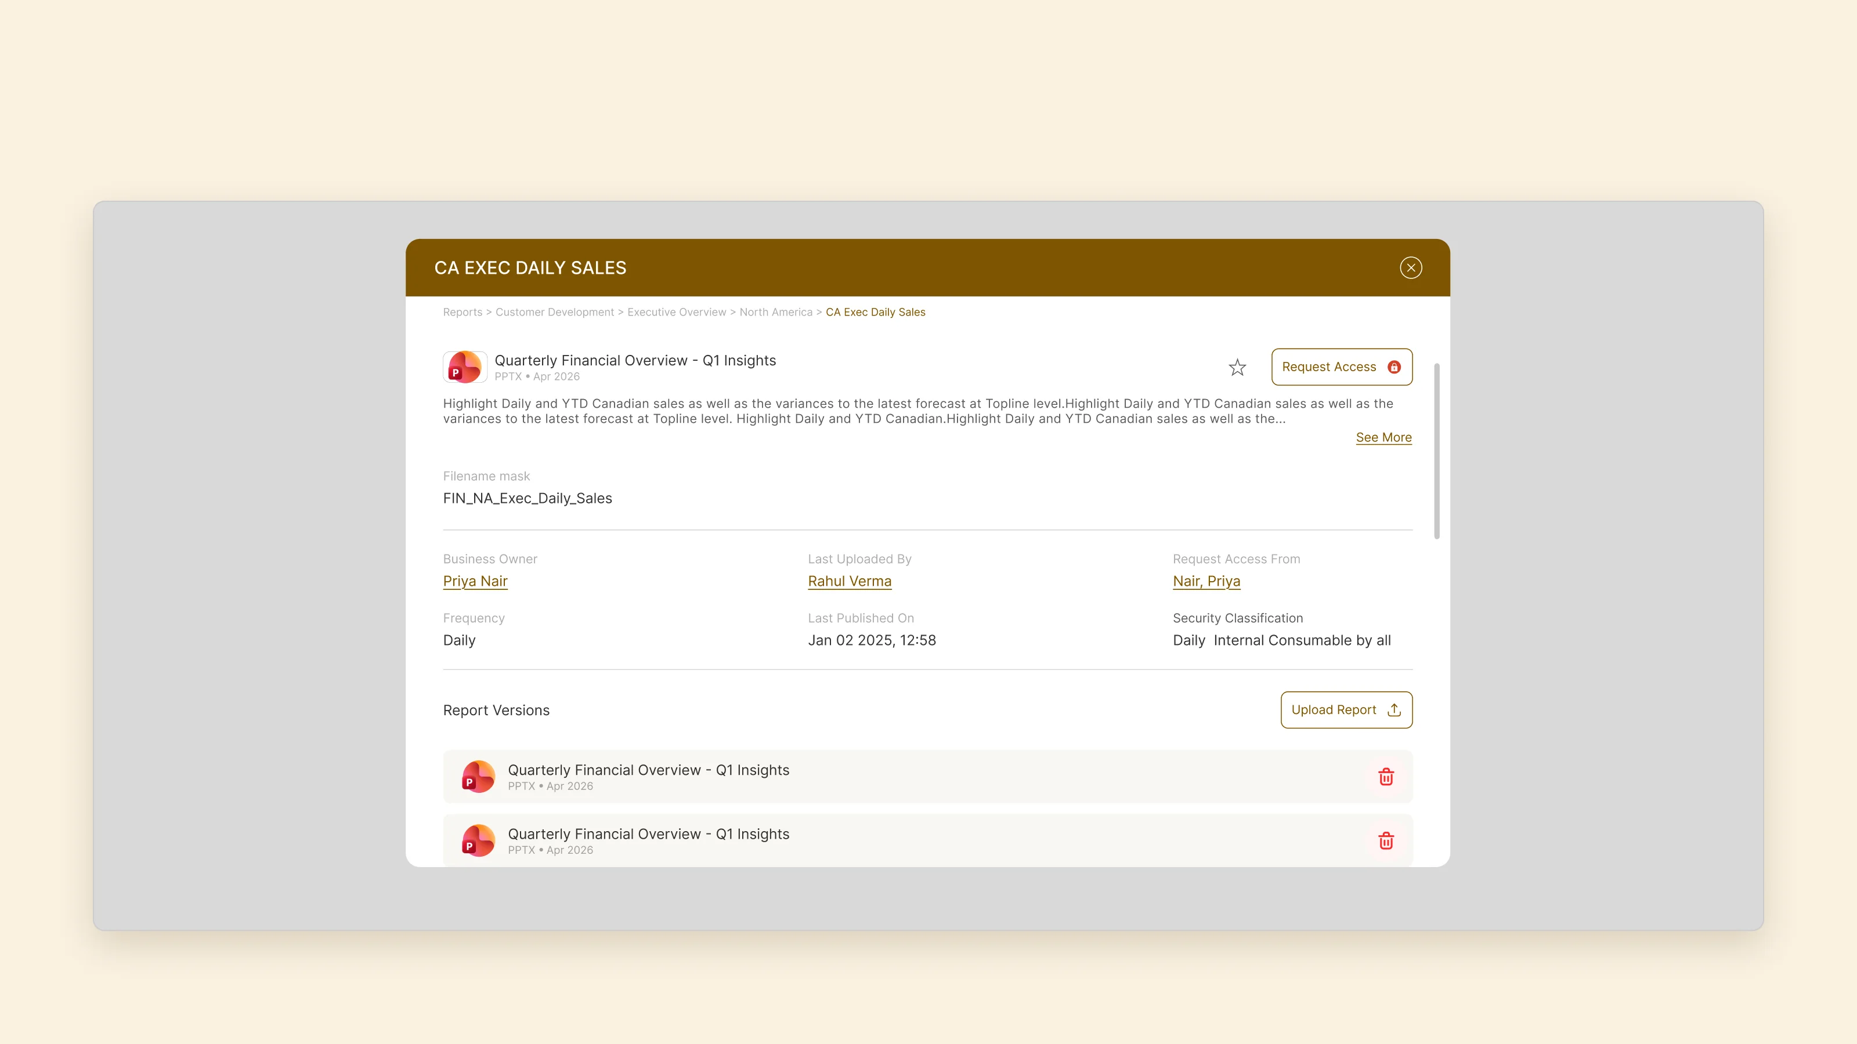
Task: Go to Executive Overview breadcrumb
Action: point(676,312)
